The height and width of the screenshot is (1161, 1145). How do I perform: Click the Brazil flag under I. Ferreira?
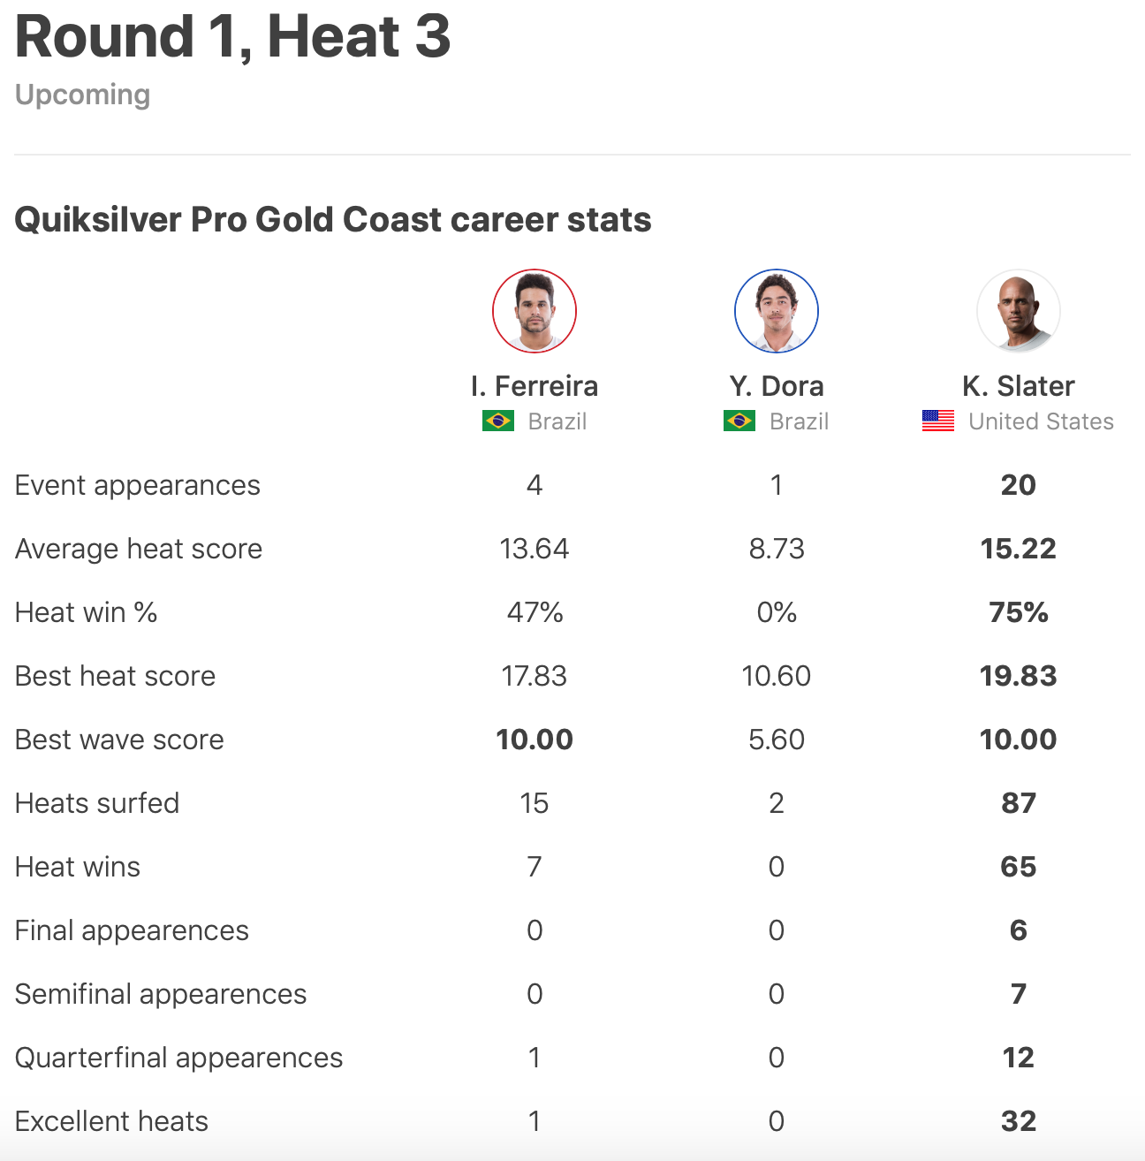[498, 421]
